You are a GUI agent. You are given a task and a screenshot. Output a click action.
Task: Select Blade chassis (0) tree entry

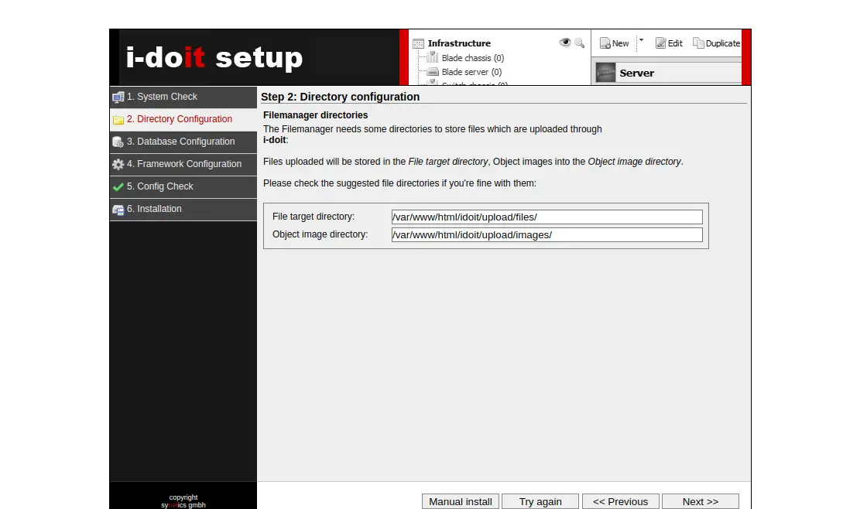click(x=473, y=58)
